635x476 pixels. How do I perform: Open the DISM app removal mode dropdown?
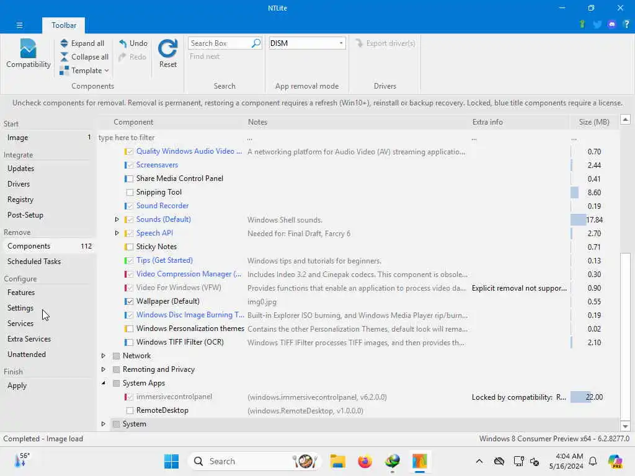coord(341,43)
